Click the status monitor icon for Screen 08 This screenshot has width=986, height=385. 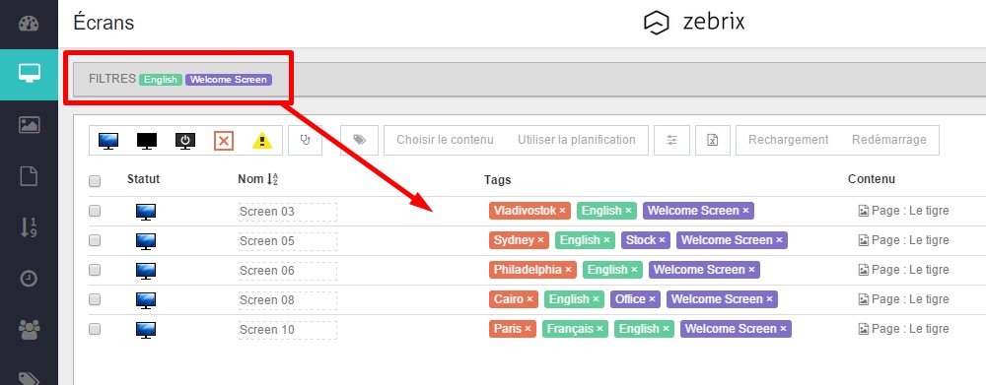(146, 300)
